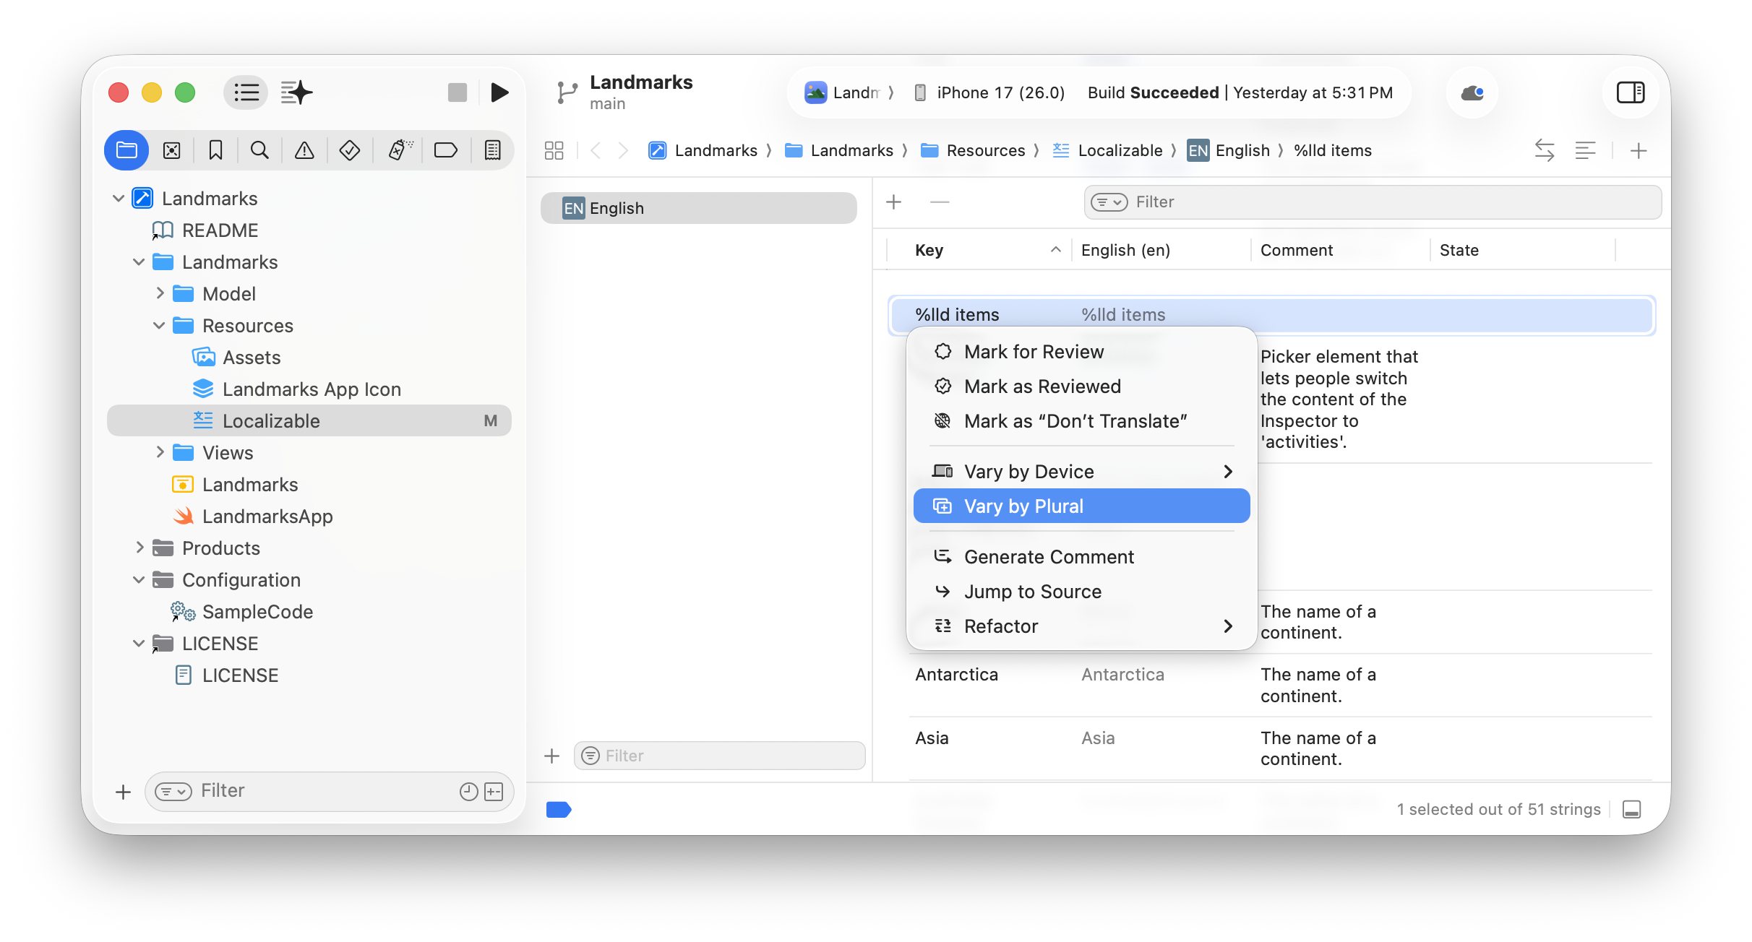The image size is (1752, 942).
Task: Add a new string with the plus button
Action: pos(893,202)
